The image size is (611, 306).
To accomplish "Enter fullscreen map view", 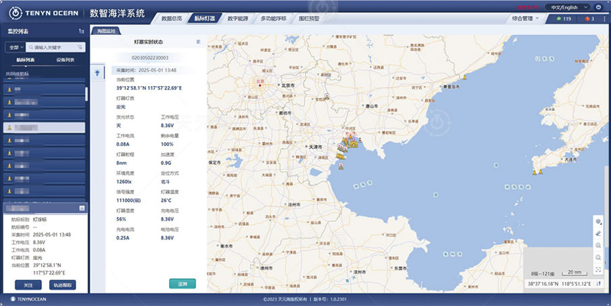I will (x=598, y=270).
